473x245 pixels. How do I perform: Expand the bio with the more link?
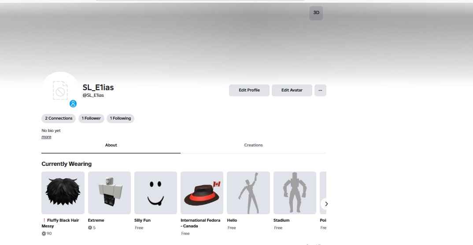coord(46,137)
